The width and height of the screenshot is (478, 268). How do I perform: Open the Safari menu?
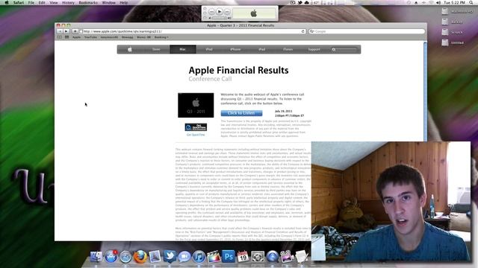(x=19, y=2)
